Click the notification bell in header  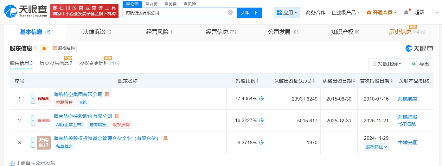pos(406,13)
